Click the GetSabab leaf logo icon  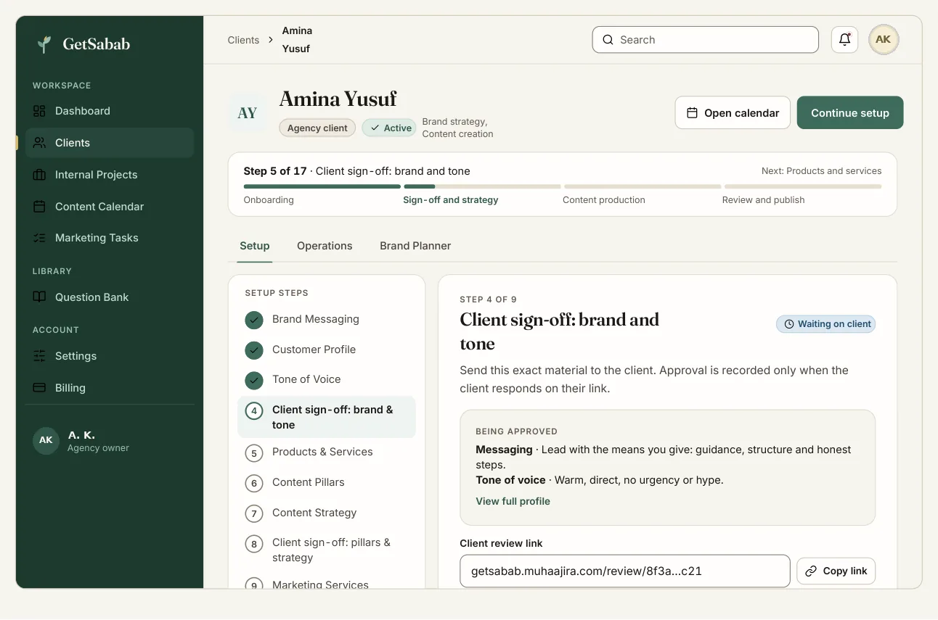[44, 44]
